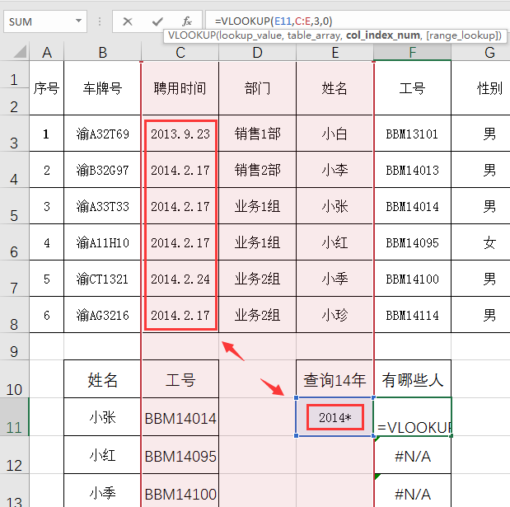Screen dimensions: 510x507
Task: Click header cell 聘用时间
Action: tap(180, 88)
